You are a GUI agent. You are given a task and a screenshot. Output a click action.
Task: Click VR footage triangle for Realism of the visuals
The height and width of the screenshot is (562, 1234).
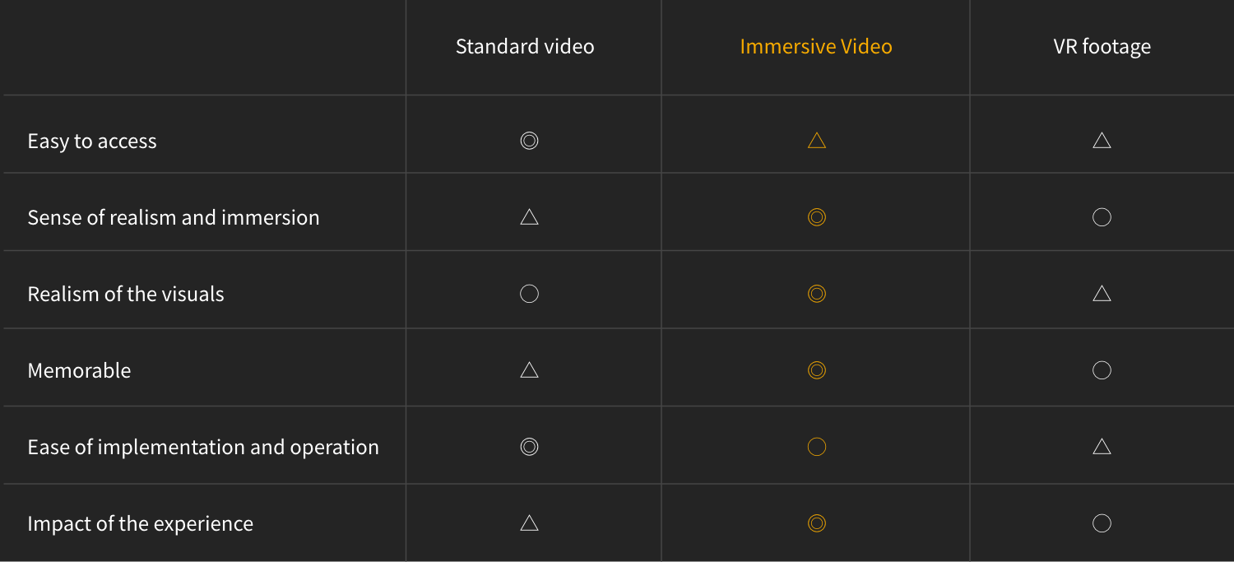tap(1102, 293)
